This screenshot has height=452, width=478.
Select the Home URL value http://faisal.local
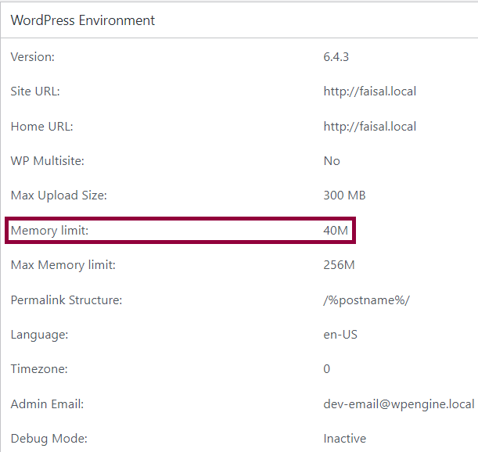(x=370, y=127)
